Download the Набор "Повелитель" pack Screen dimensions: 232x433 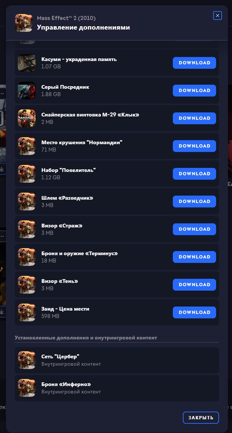[194, 174]
